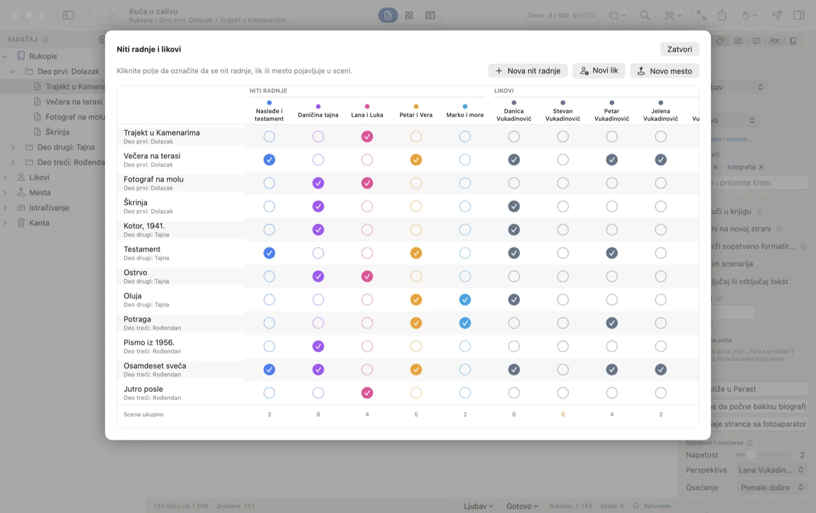Open the Istraživanje sidebar item
Image resolution: width=816 pixels, height=513 pixels.
(49, 208)
